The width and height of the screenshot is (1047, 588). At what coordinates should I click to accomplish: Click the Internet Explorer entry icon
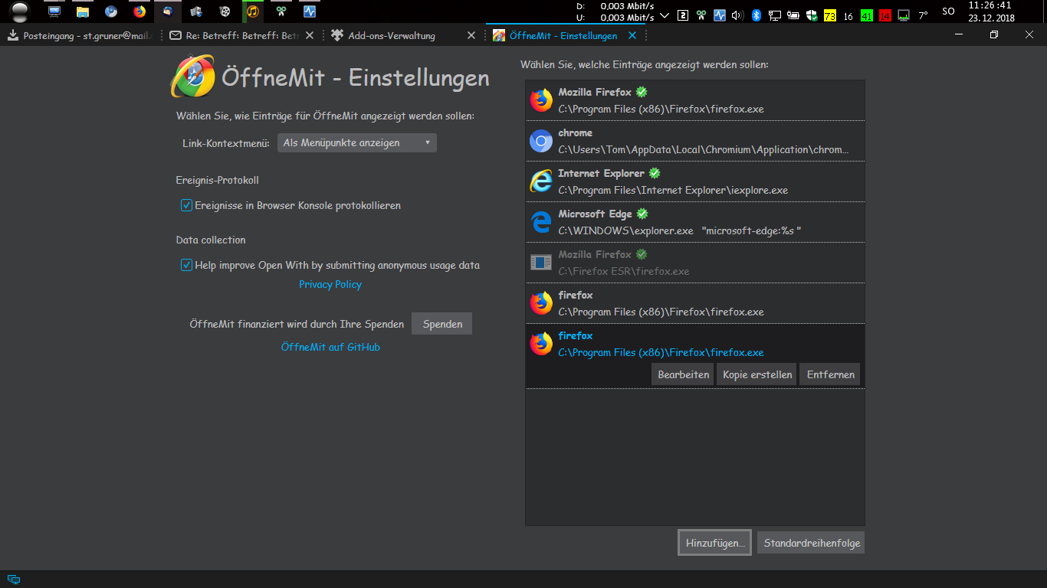541,181
